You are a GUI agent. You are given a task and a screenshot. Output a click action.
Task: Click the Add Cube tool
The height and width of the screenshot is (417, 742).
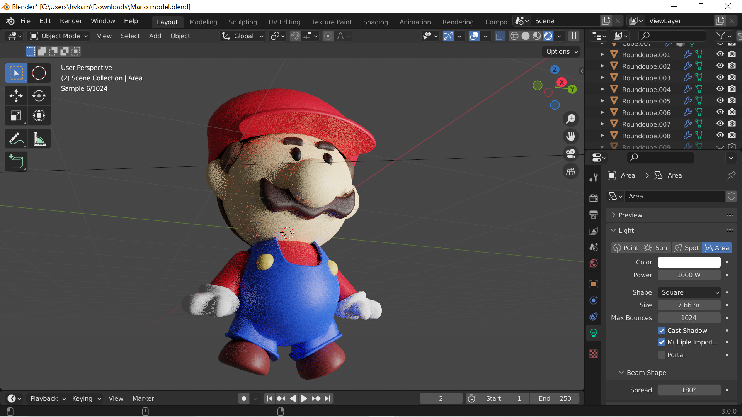(x=16, y=161)
